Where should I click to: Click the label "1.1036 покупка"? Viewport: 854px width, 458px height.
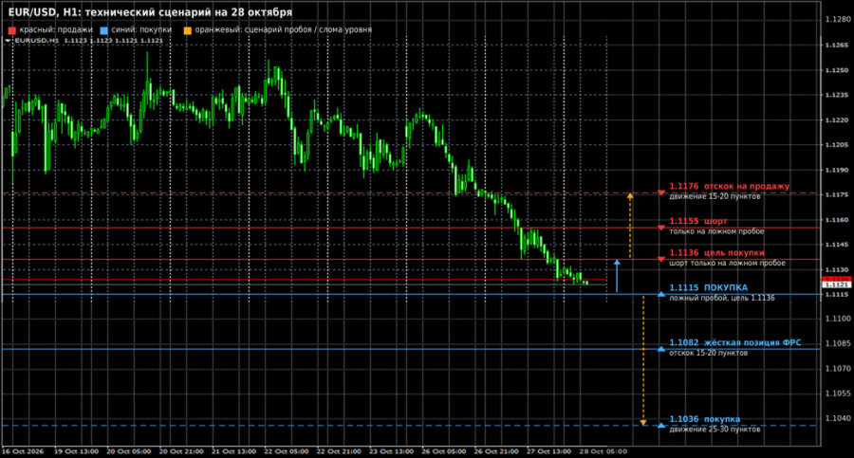[x=705, y=419]
